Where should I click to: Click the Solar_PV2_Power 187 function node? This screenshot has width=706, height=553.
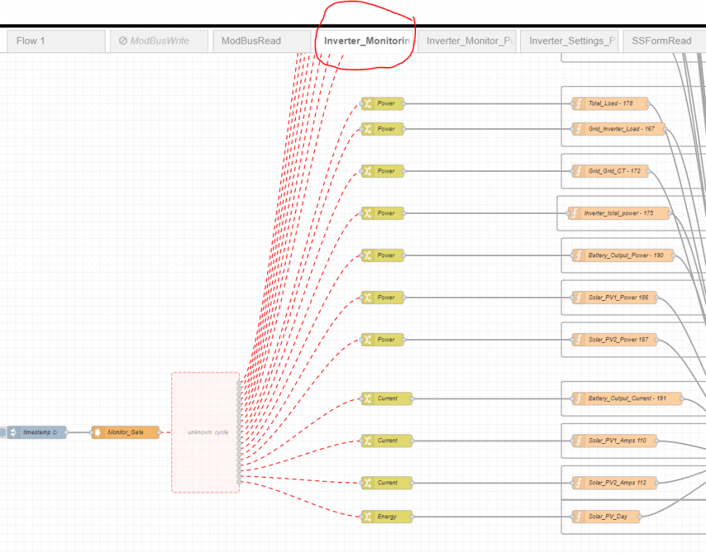point(614,340)
